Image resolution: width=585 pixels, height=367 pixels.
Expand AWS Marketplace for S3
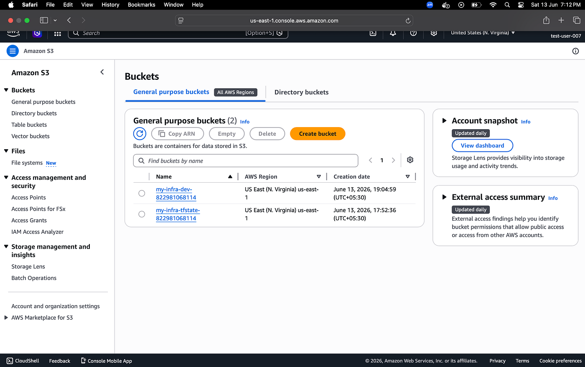[6, 318]
